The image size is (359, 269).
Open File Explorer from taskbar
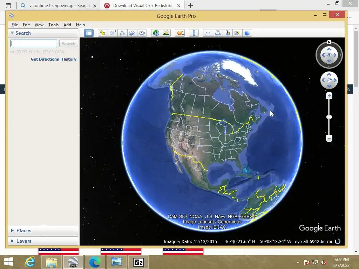click(51, 262)
